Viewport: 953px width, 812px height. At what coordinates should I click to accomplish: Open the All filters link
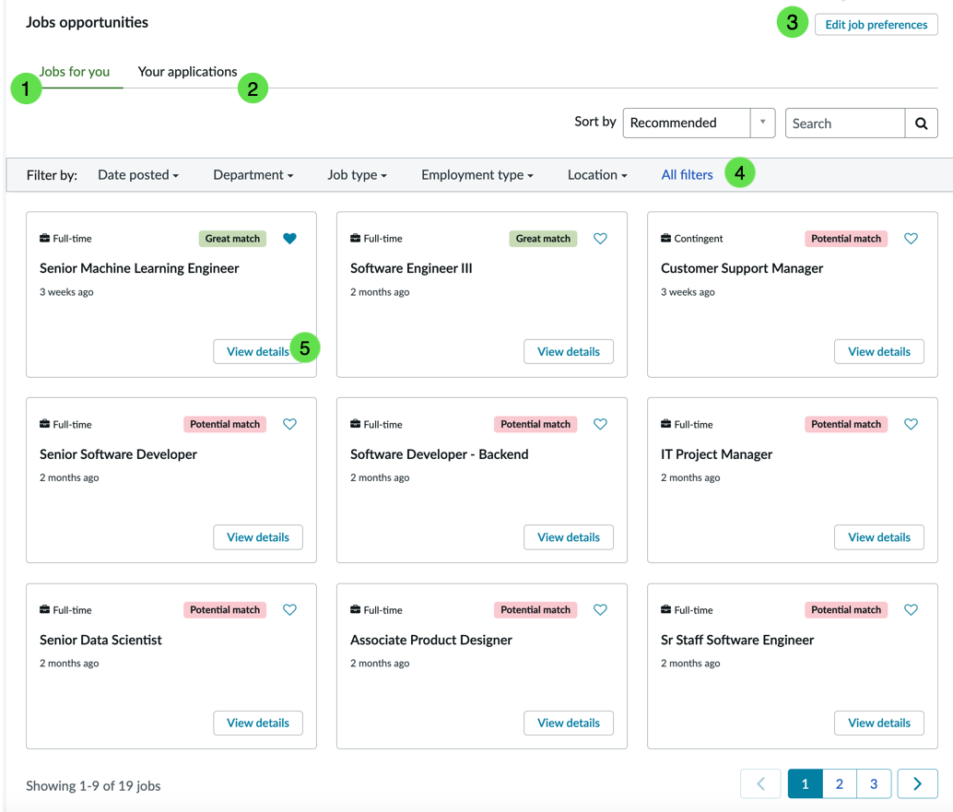pyautogui.click(x=687, y=175)
